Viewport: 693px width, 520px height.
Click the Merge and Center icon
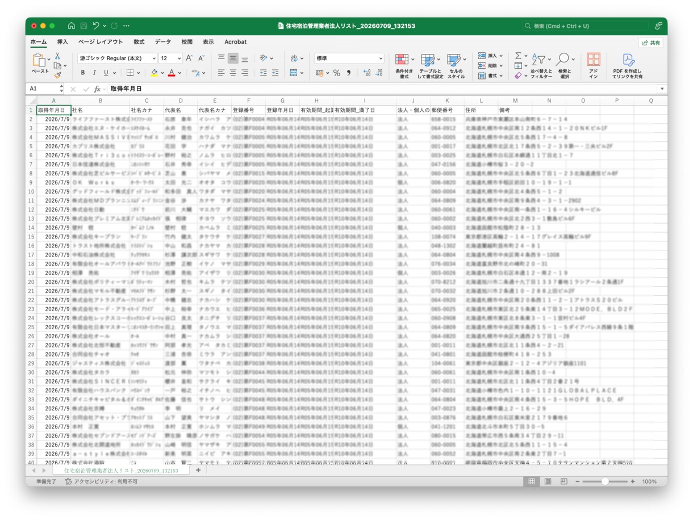(x=294, y=73)
